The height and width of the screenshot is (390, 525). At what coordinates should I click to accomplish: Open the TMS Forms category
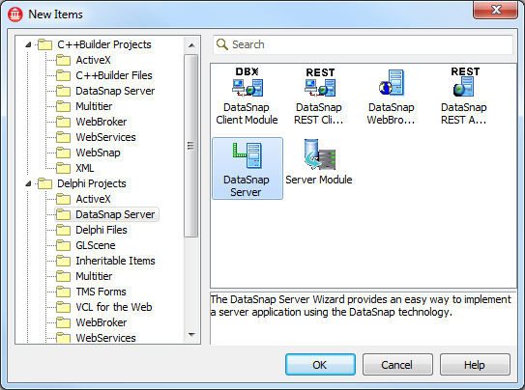point(101,292)
